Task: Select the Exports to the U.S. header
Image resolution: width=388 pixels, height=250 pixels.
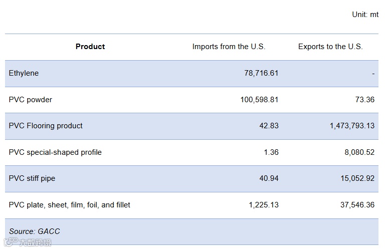Action: click(x=330, y=47)
